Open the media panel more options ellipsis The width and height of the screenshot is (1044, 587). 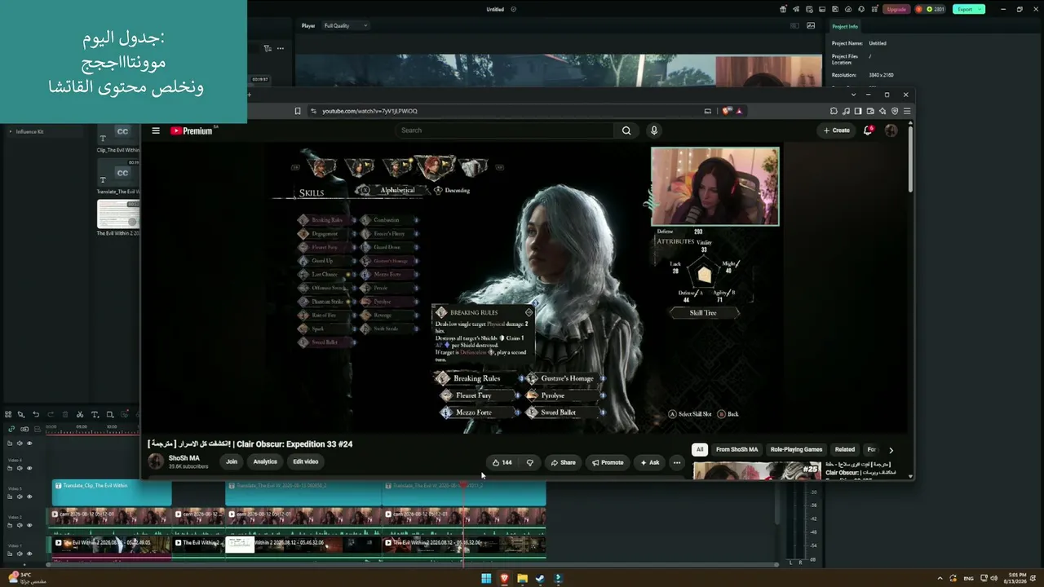[x=280, y=48]
